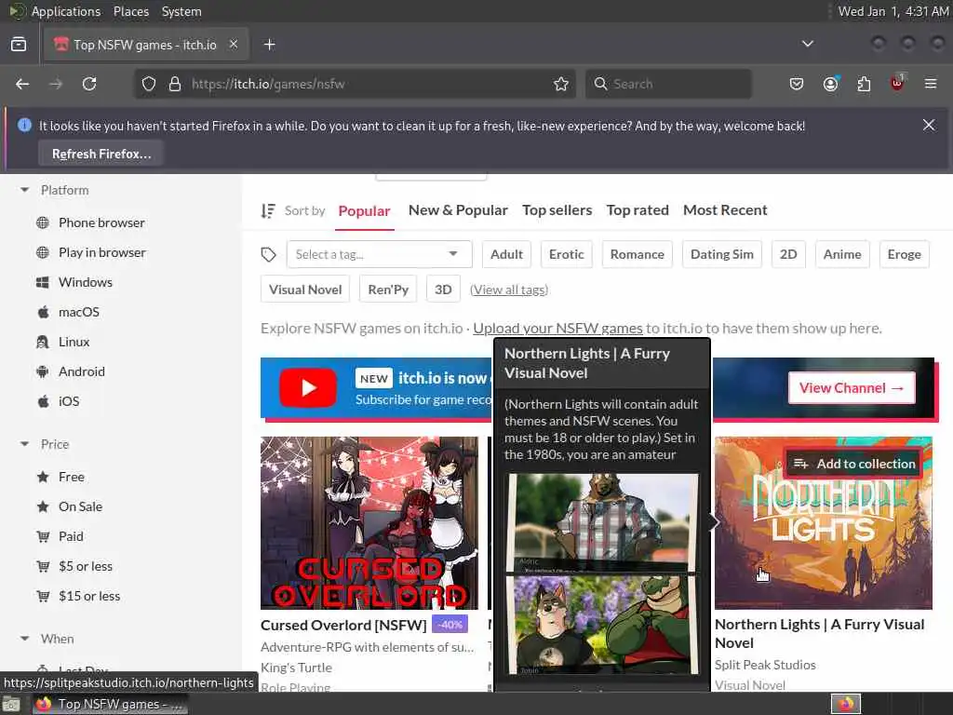Filter games by Android platform
Viewport: 953px width, 715px height.
coord(82,371)
